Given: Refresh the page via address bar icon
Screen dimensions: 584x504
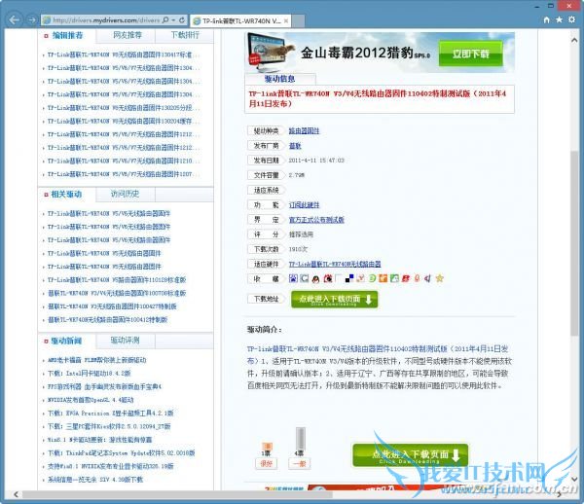Looking at the screenshot, I should [x=182, y=20].
